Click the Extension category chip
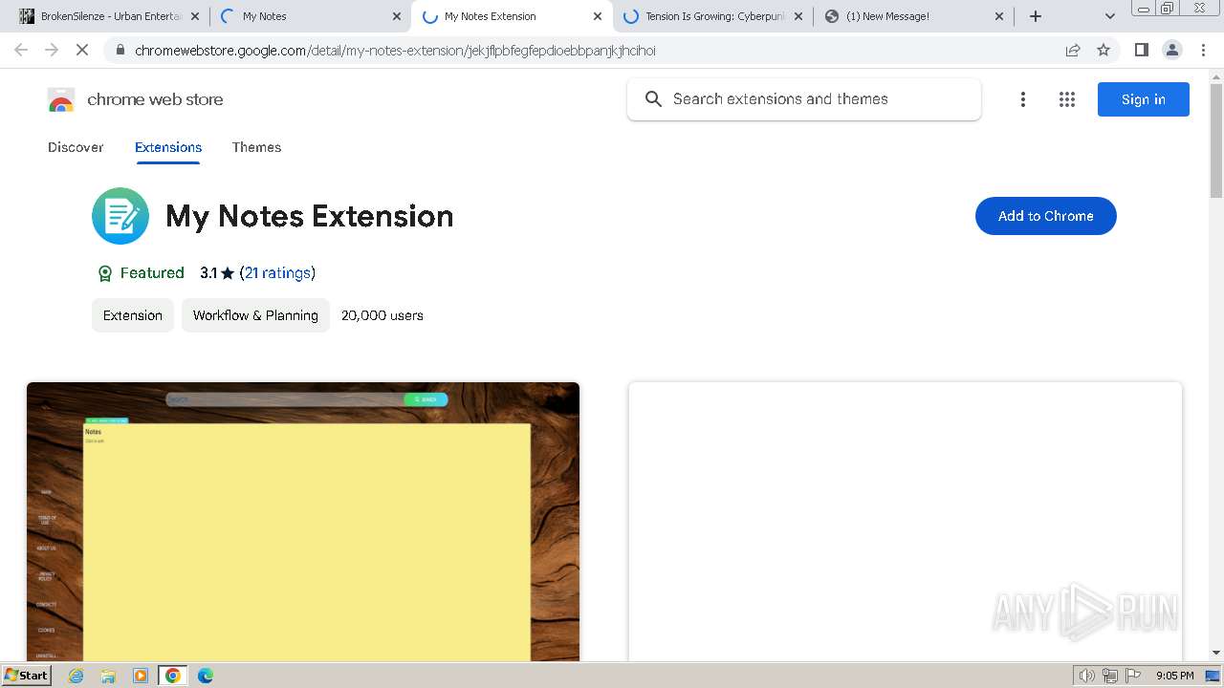The width and height of the screenshot is (1224, 688). (133, 315)
